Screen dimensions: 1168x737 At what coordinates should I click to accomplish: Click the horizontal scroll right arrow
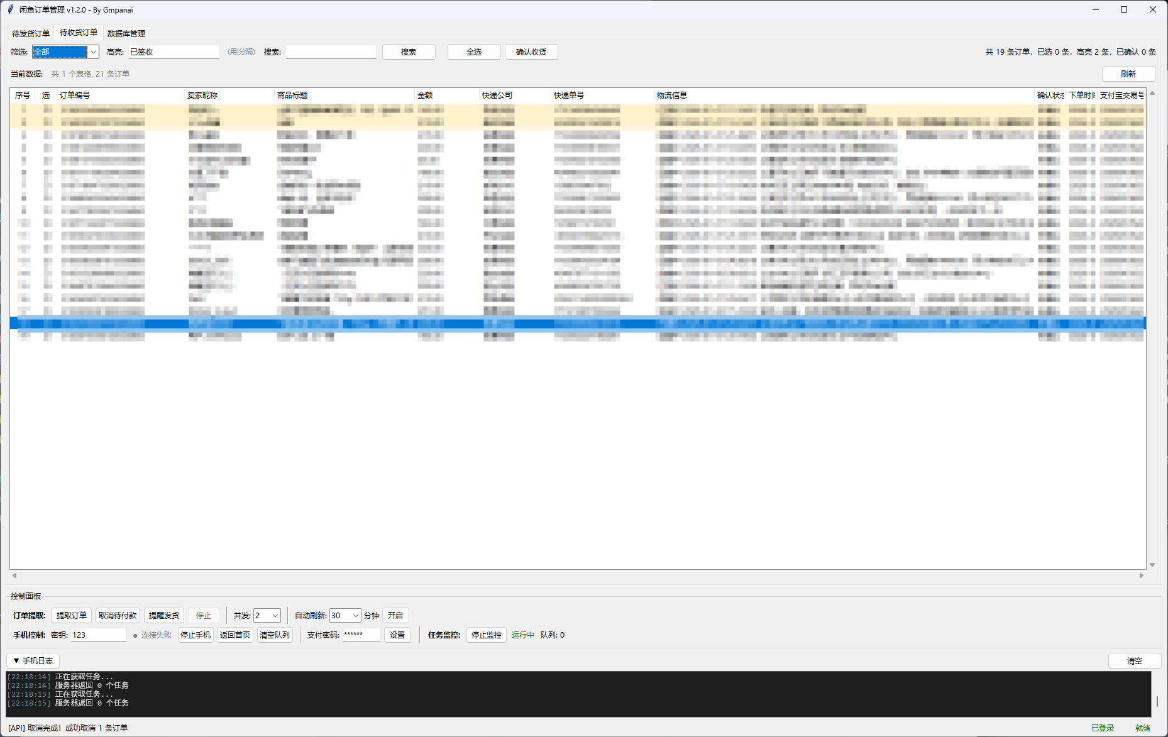(x=1142, y=576)
